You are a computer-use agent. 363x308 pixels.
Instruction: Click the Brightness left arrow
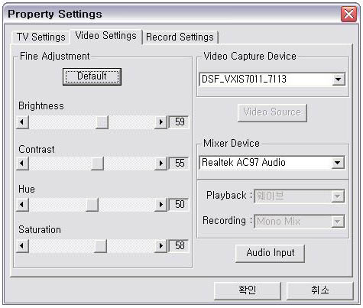click(22, 122)
